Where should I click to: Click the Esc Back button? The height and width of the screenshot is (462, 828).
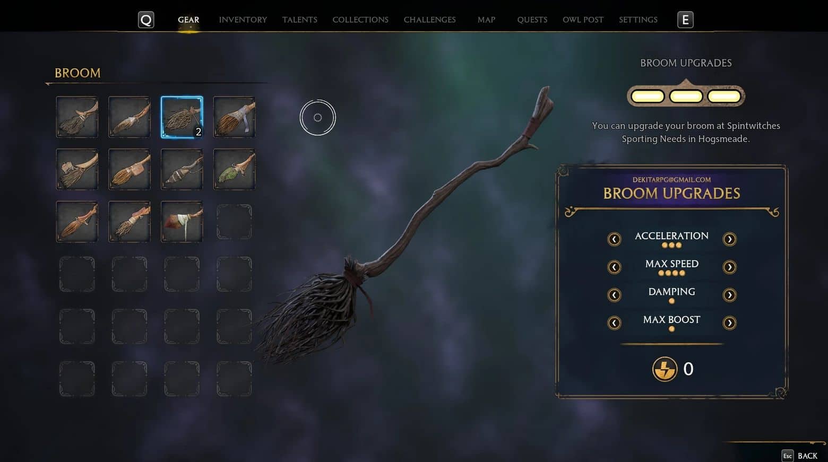pos(800,456)
